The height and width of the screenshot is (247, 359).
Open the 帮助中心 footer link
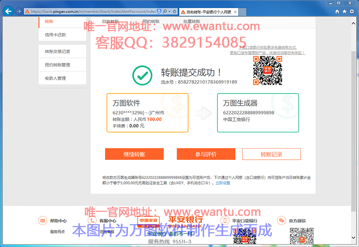(x=58, y=221)
